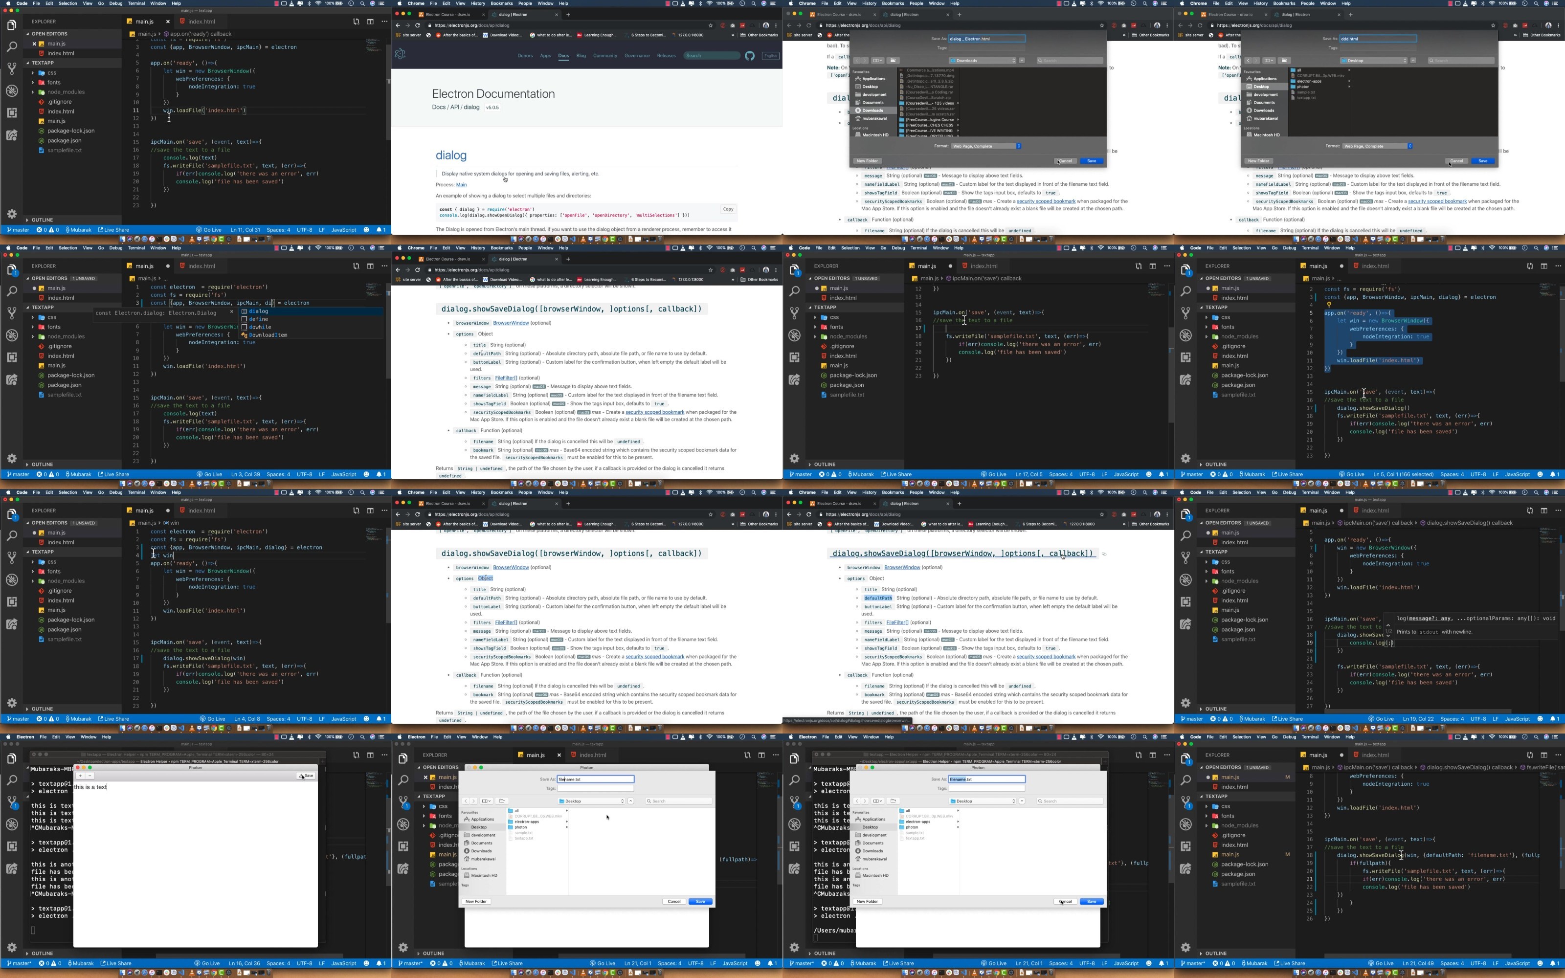Expand the '[Coursedevil...- 125 videos' folder arrow

pyautogui.click(x=959, y=104)
